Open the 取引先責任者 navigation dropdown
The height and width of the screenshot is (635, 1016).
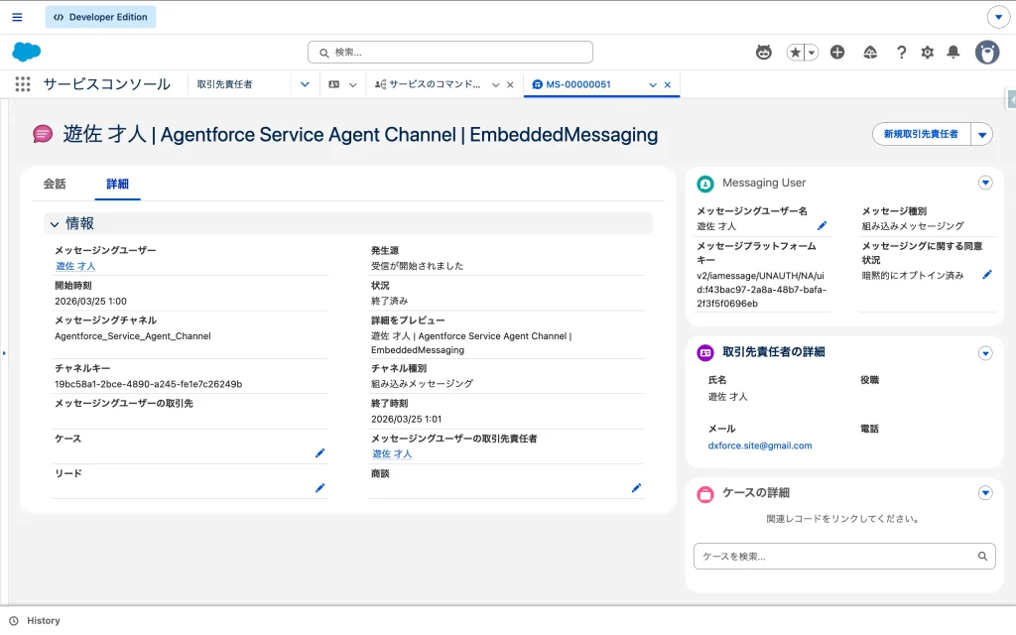305,84
